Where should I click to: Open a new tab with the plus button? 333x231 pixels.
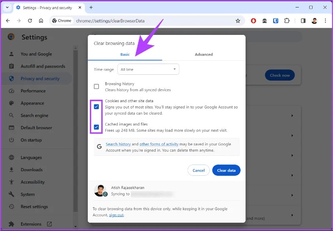pyautogui.click(x=91, y=7)
